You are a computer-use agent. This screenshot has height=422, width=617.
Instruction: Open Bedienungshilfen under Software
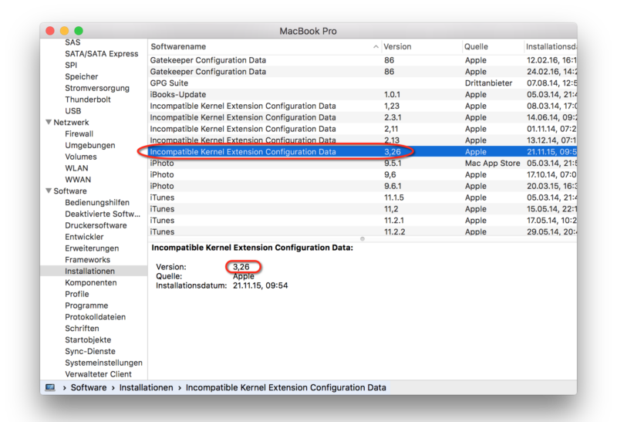[x=97, y=202]
